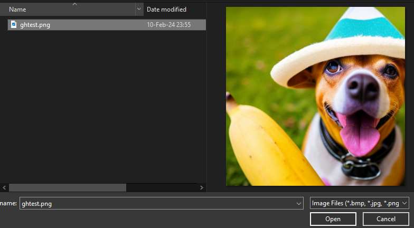Screen dimensions: 414x228
Task: Click the horizontal scrollbar thumb
Action: tap(68, 188)
